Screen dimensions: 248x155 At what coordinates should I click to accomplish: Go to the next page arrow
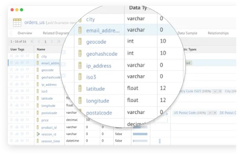pos(52,41)
